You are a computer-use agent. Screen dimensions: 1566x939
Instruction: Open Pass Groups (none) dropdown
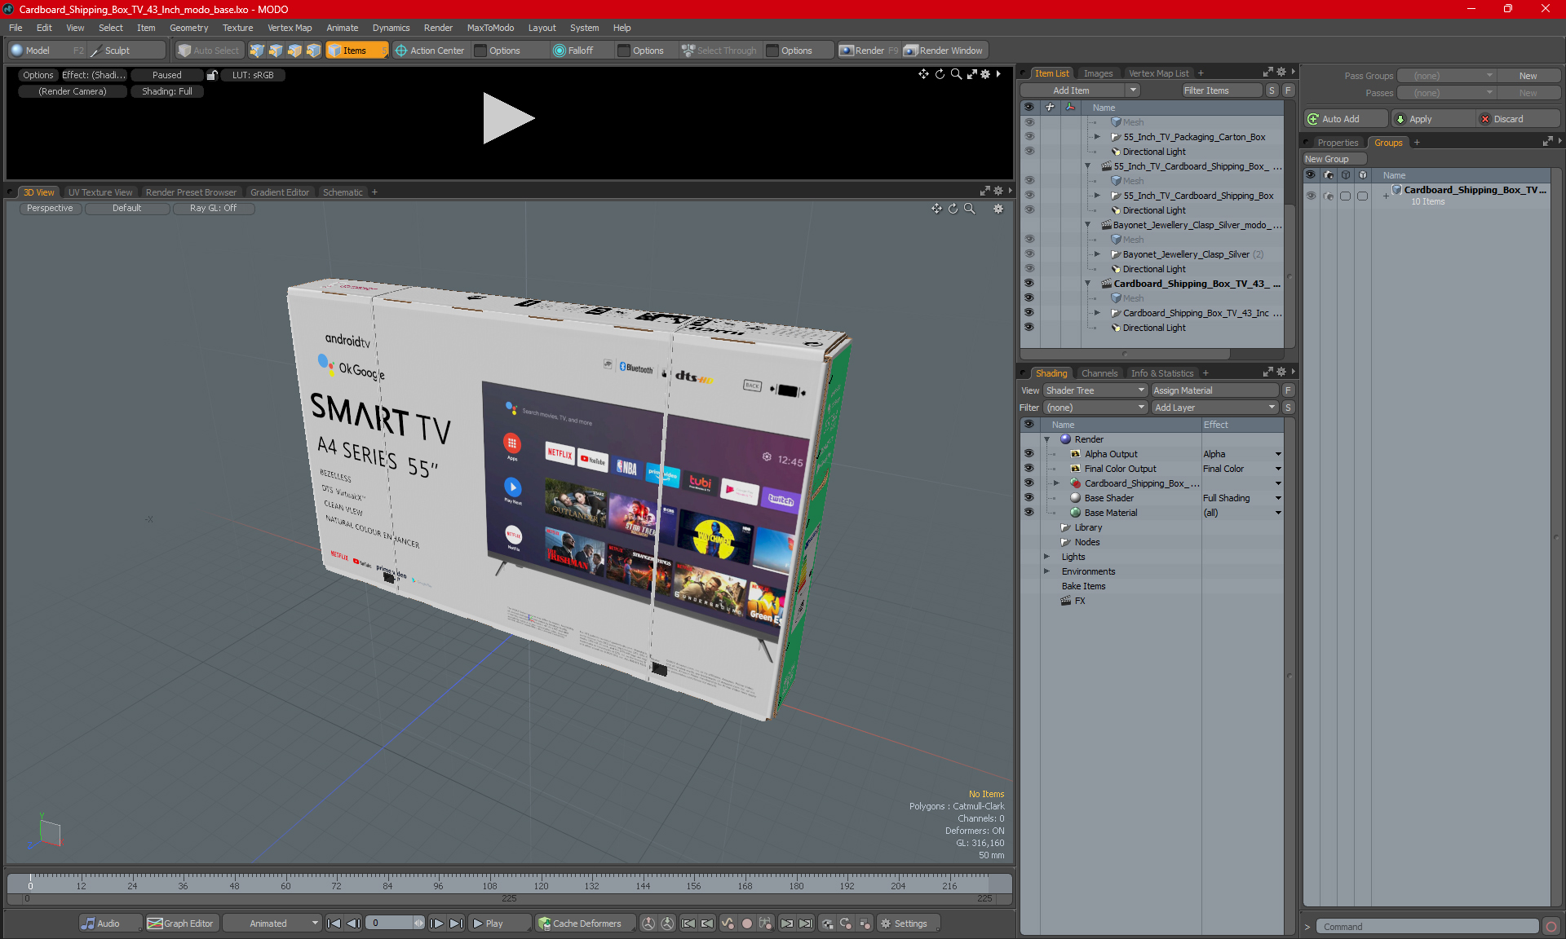[1447, 76]
